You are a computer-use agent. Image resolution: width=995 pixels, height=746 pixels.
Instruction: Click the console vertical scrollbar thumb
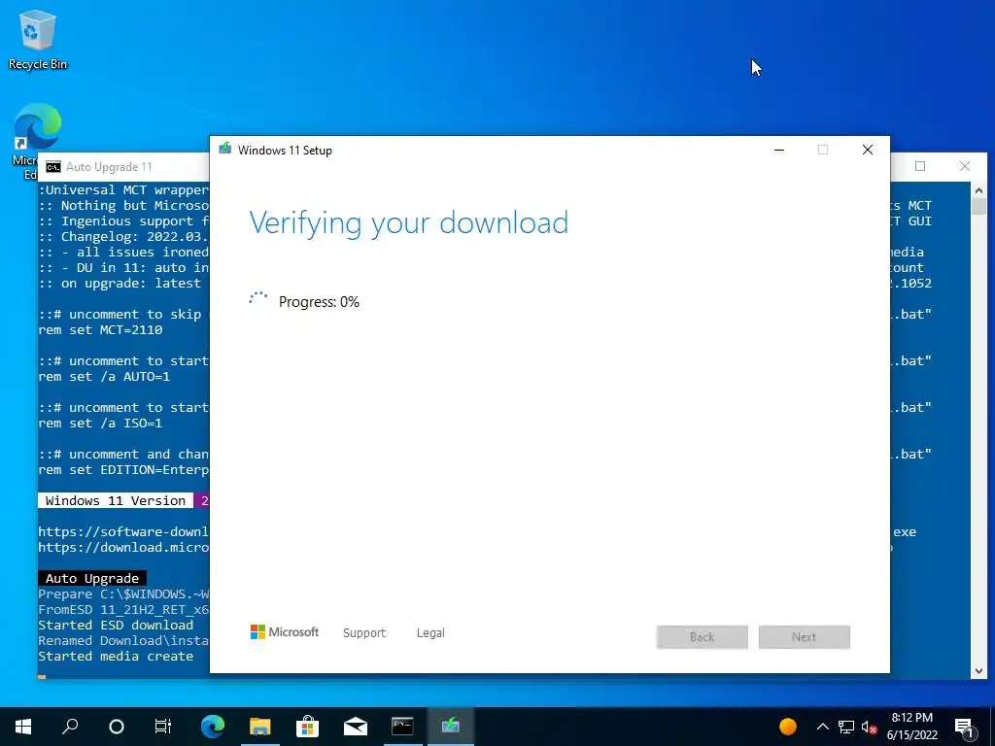coord(978,207)
